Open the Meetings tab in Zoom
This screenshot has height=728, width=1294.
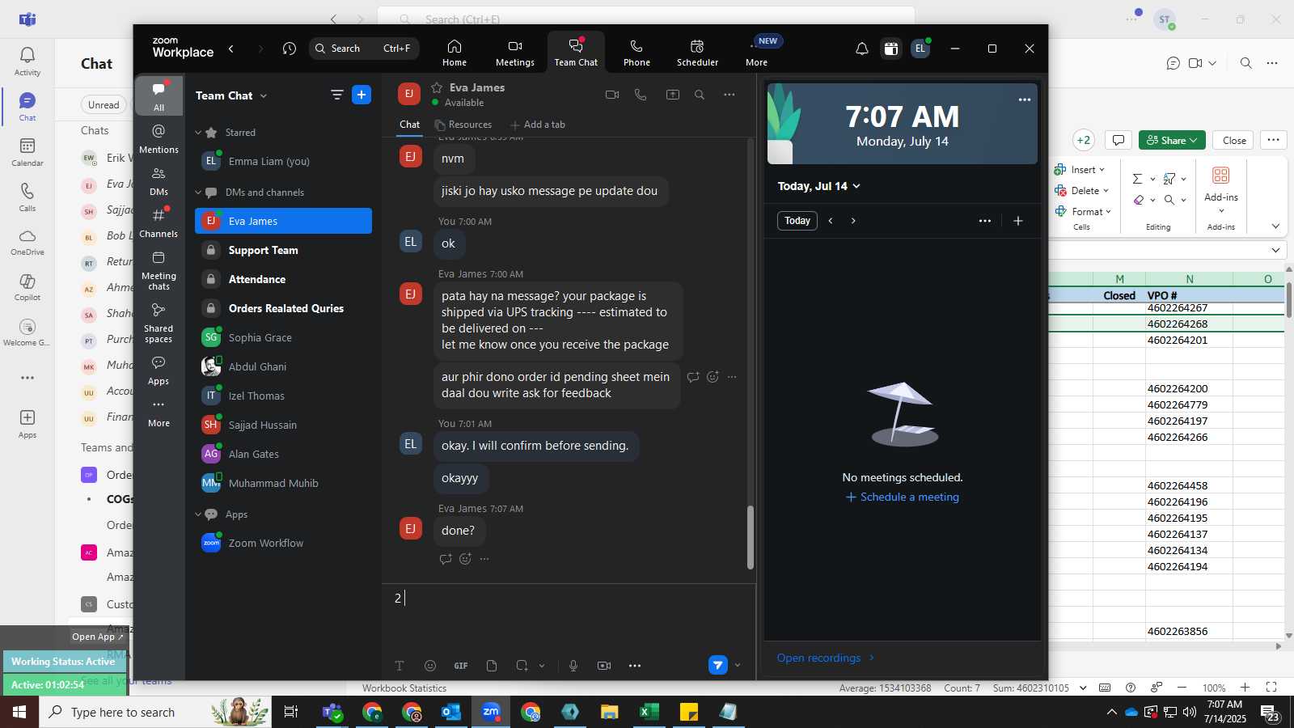tap(515, 53)
